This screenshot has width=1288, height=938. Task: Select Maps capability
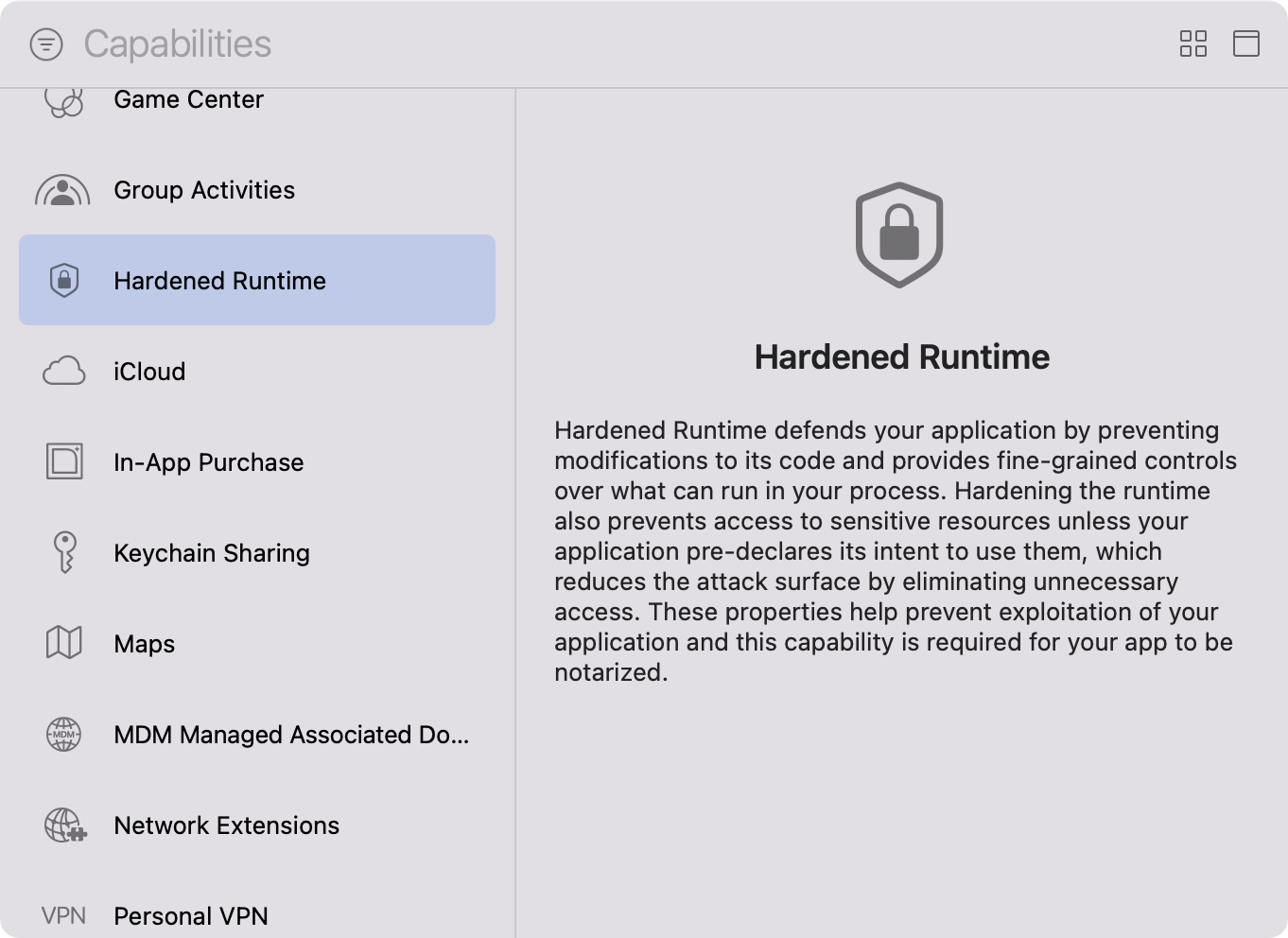pos(257,643)
